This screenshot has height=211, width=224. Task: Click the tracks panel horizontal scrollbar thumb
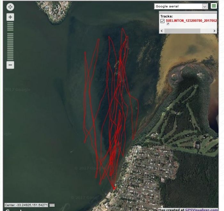point(182,31)
